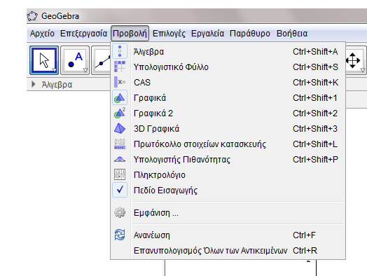This screenshot has height=276, width=367.
Task: Select the Move arrow tool
Action: point(44,60)
